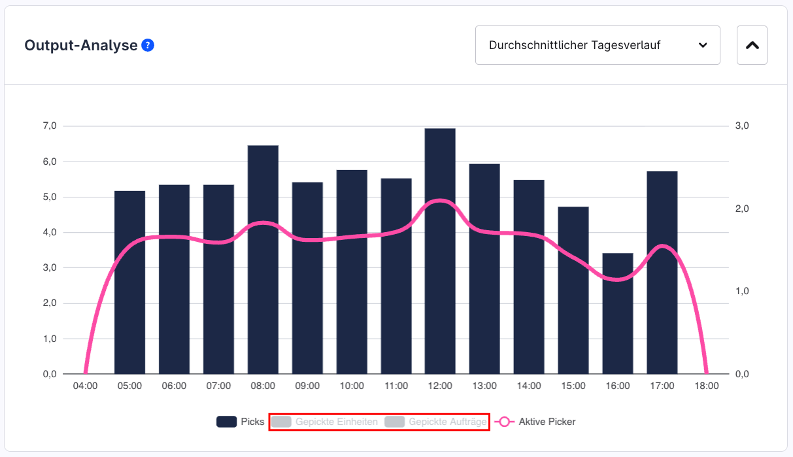Show the Gepickte Aufträge legend series
The image size is (793, 457).
(x=436, y=422)
